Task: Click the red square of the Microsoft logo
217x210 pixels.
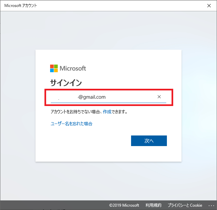Action: 52,66
